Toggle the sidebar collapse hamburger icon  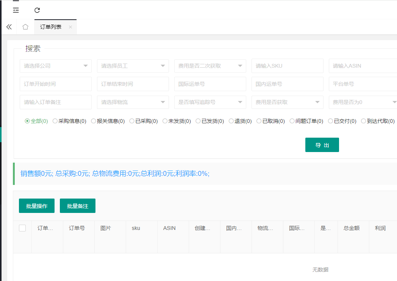[16, 10]
